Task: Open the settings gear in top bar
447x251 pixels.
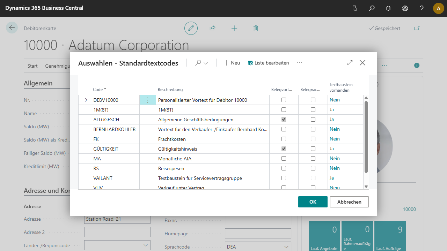Action: pyautogui.click(x=405, y=8)
